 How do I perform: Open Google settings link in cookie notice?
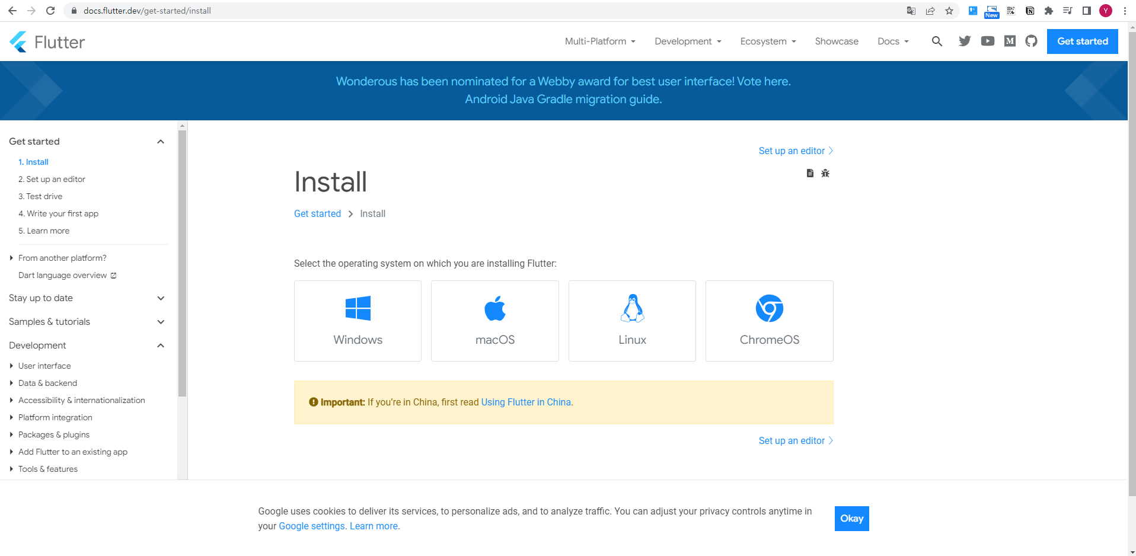312,526
